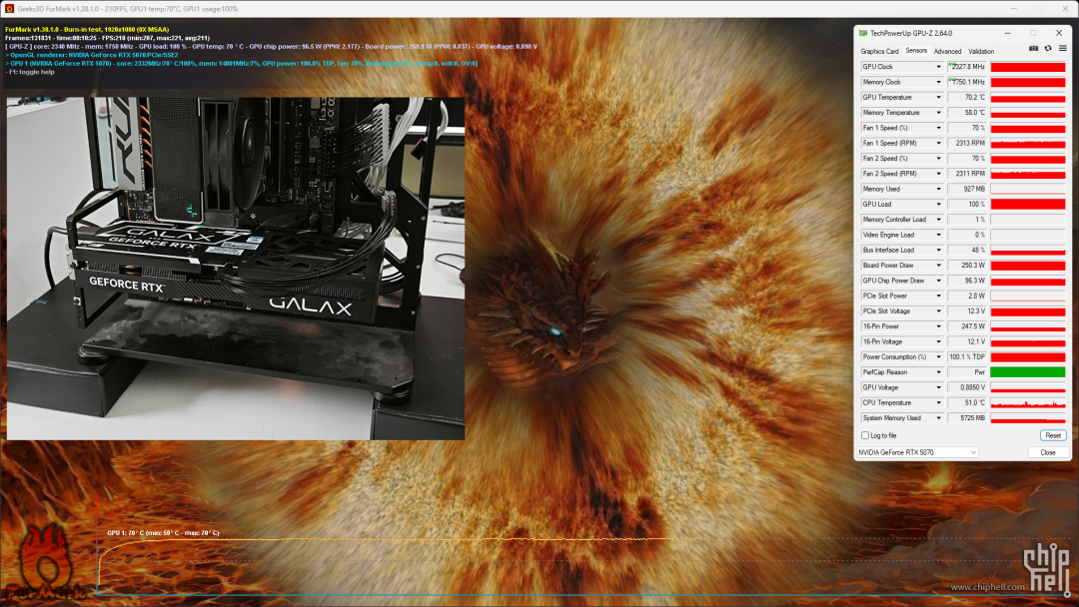The image size is (1079, 607).
Task: Click the CPU Temperature history graph
Action: pos(1028,402)
